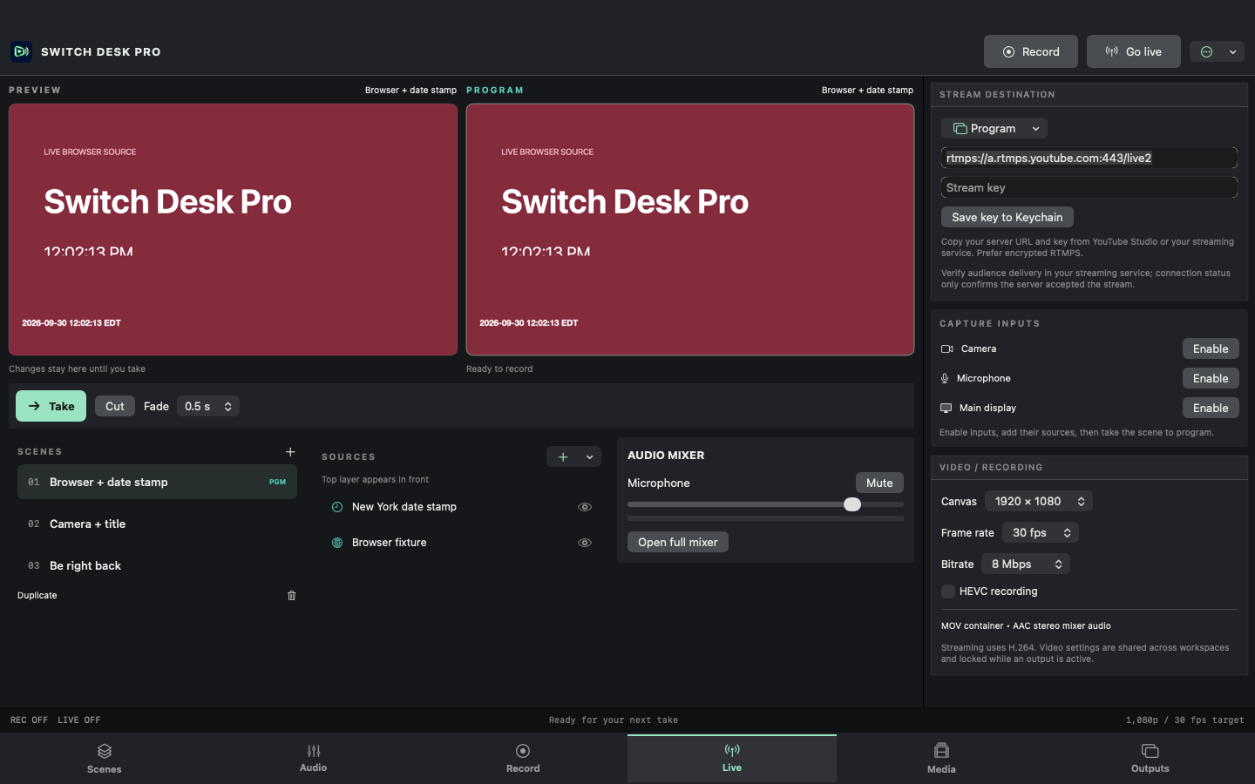This screenshot has height=784, width=1255.
Task: Take the preview to program
Action: [51, 406]
